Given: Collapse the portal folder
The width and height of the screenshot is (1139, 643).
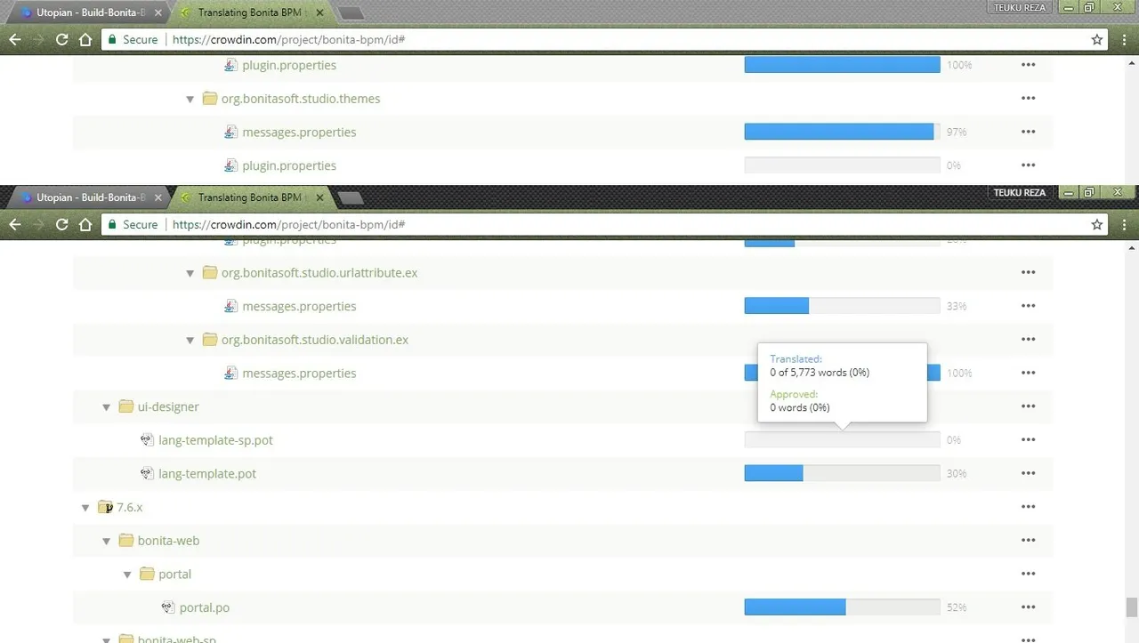Looking at the screenshot, I should [x=127, y=575].
